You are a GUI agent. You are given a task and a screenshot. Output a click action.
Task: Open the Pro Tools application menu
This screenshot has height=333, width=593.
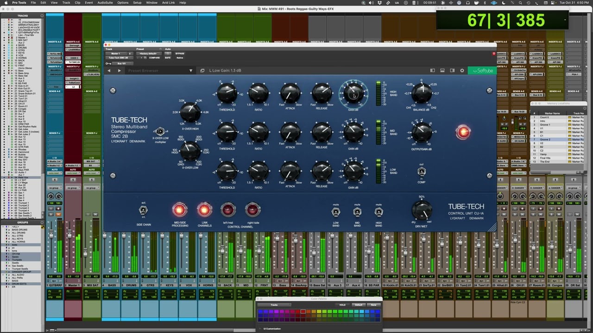[19, 2]
